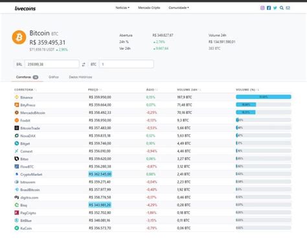307x239 pixels.
Task: Click the Coinext exchange icon
Action: click(17, 151)
